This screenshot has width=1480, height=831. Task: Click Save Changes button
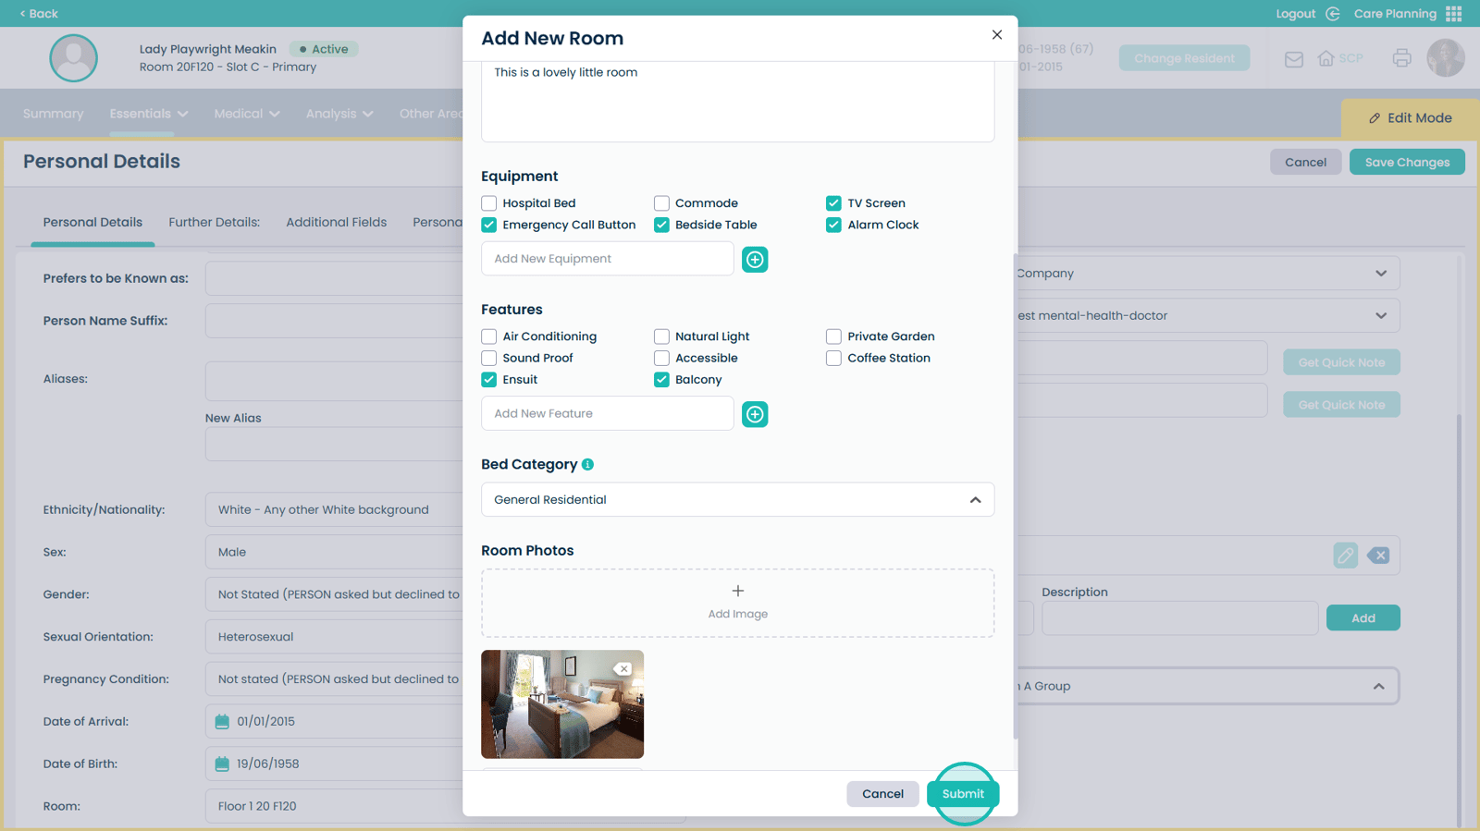pyautogui.click(x=1407, y=163)
